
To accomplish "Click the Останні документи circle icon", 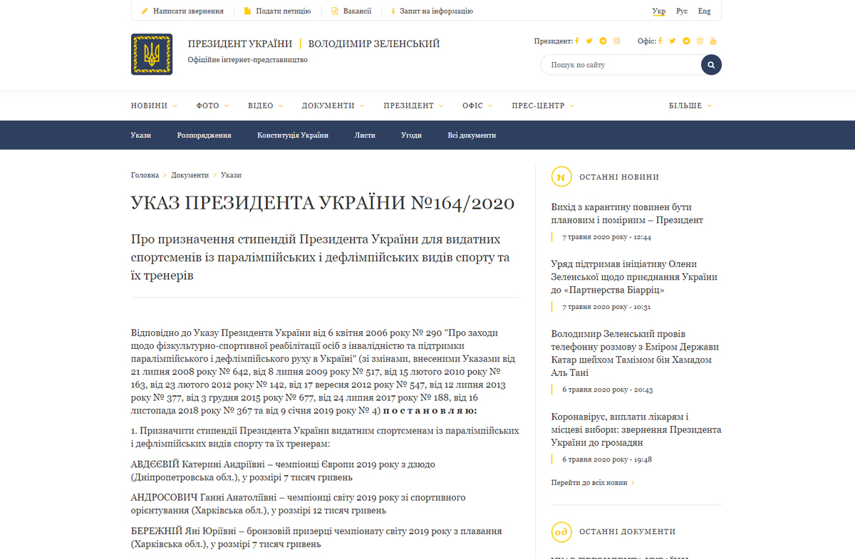I will coord(561,532).
